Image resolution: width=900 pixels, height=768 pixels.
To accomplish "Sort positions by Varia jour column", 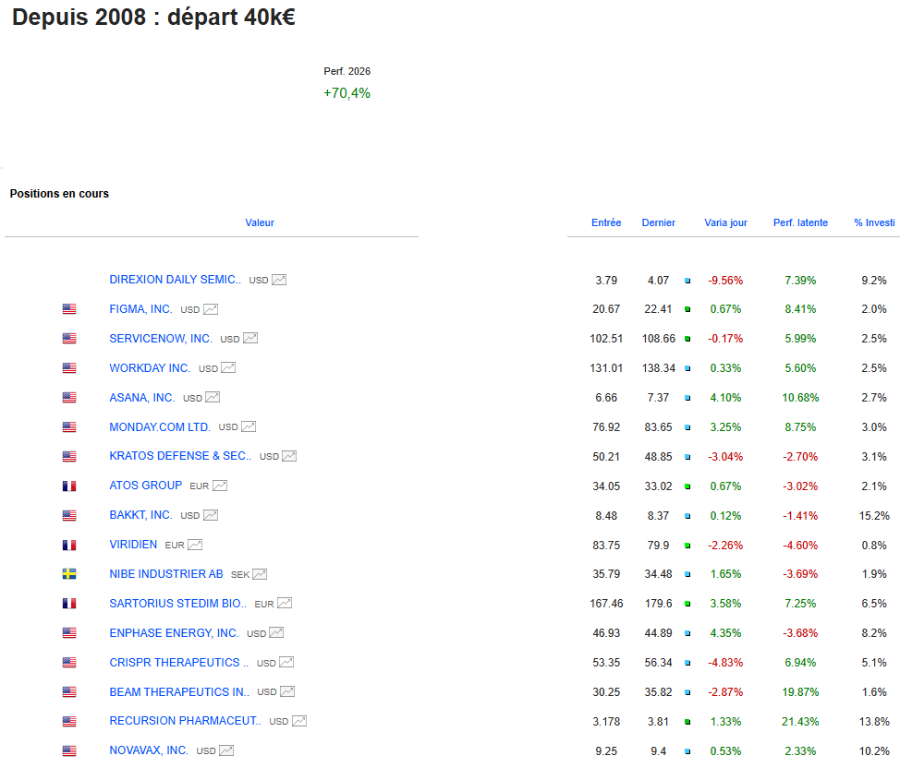I will (x=725, y=222).
